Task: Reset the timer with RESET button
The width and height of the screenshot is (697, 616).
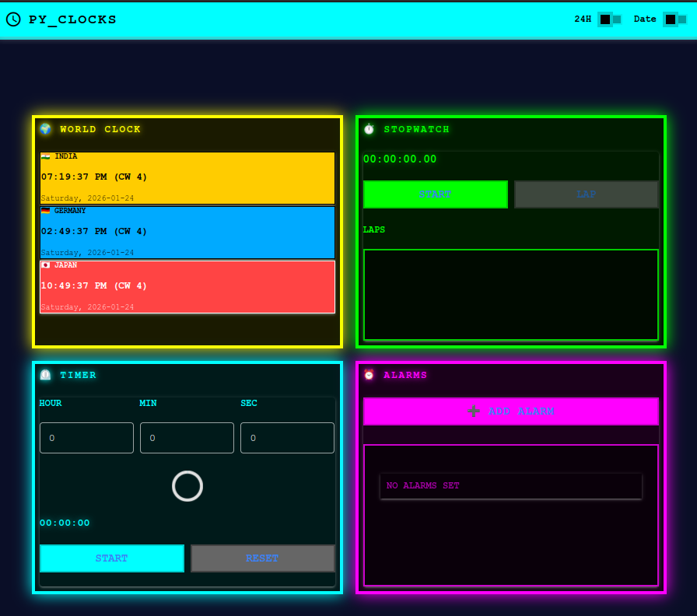Action: [x=262, y=558]
